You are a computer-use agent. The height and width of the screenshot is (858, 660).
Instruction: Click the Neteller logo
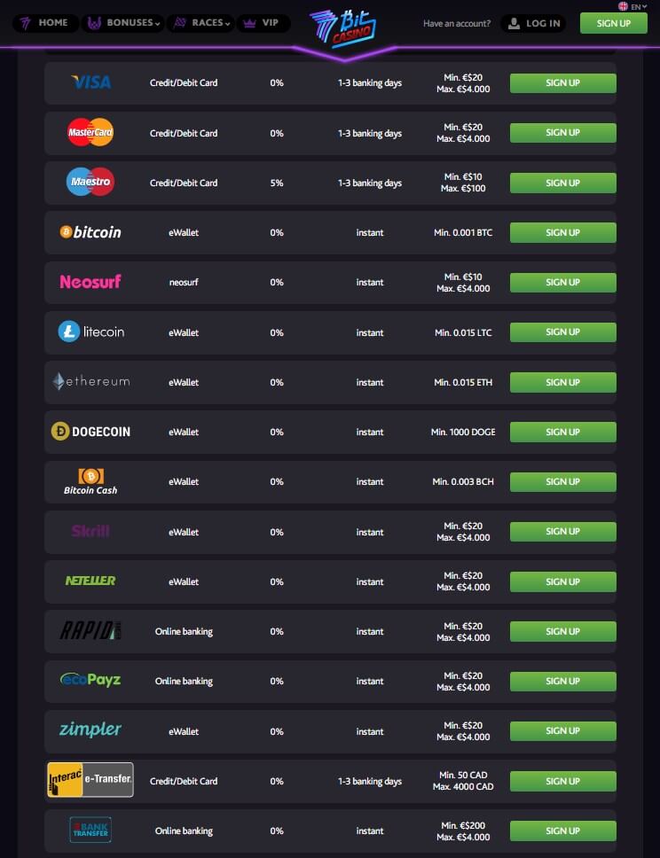click(x=90, y=581)
